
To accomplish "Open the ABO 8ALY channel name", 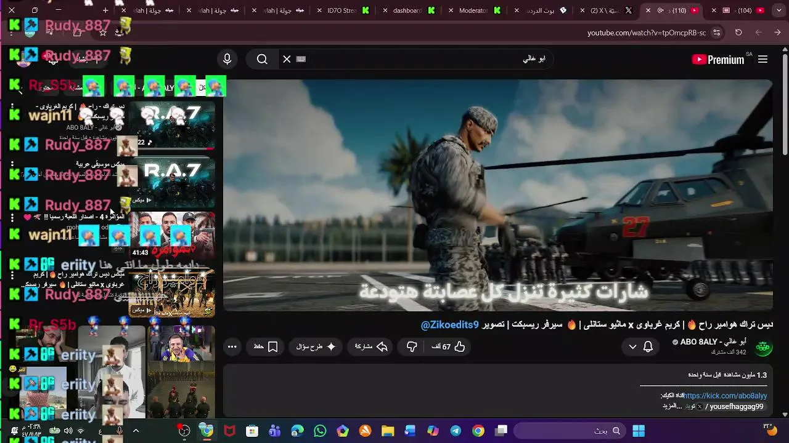I will [713, 342].
